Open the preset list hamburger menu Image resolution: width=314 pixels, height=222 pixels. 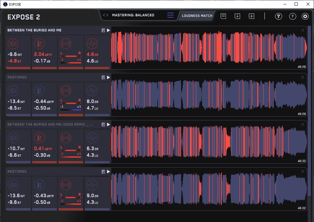(170, 15)
